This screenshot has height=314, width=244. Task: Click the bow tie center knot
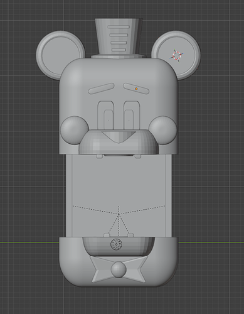pos(119,269)
